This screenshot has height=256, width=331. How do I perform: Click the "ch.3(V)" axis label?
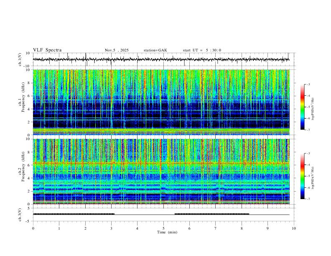[20, 215]
